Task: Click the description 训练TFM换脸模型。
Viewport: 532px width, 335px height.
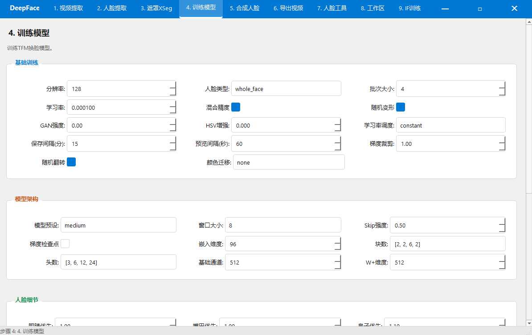Action: [30, 48]
